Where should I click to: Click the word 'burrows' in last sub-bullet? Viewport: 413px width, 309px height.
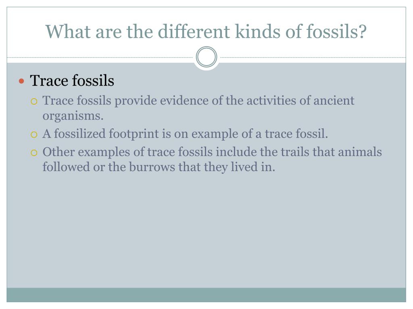pyautogui.click(x=152, y=167)
